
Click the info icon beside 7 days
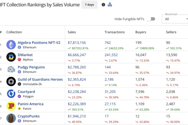coord(103,5)
